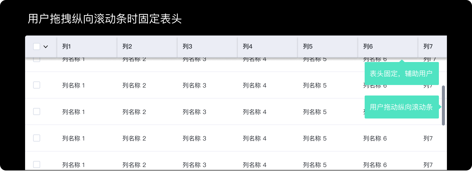Click the 用户拖动纵向滚动条 tooltip
Viewport: 472px width, 178px height.
(402, 107)
